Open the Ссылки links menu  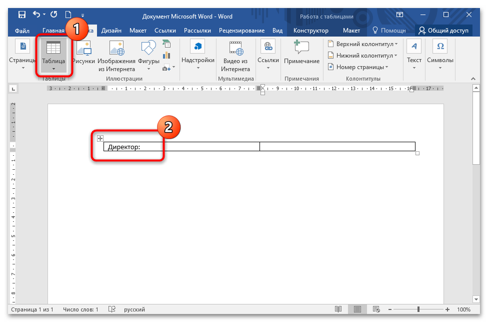[268, 54]
